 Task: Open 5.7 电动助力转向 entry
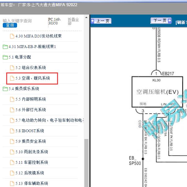[x=50, y=120]
